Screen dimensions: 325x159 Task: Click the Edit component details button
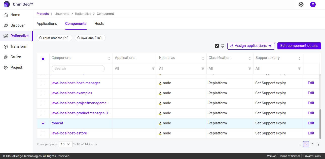299,46
